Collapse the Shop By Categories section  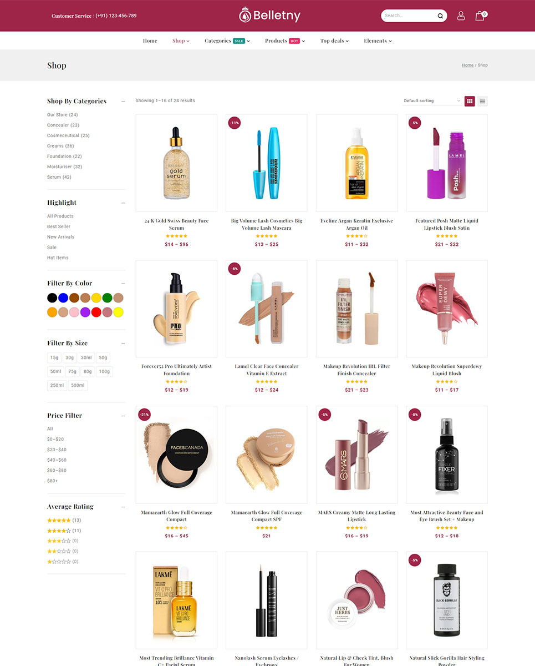[123, 101]
